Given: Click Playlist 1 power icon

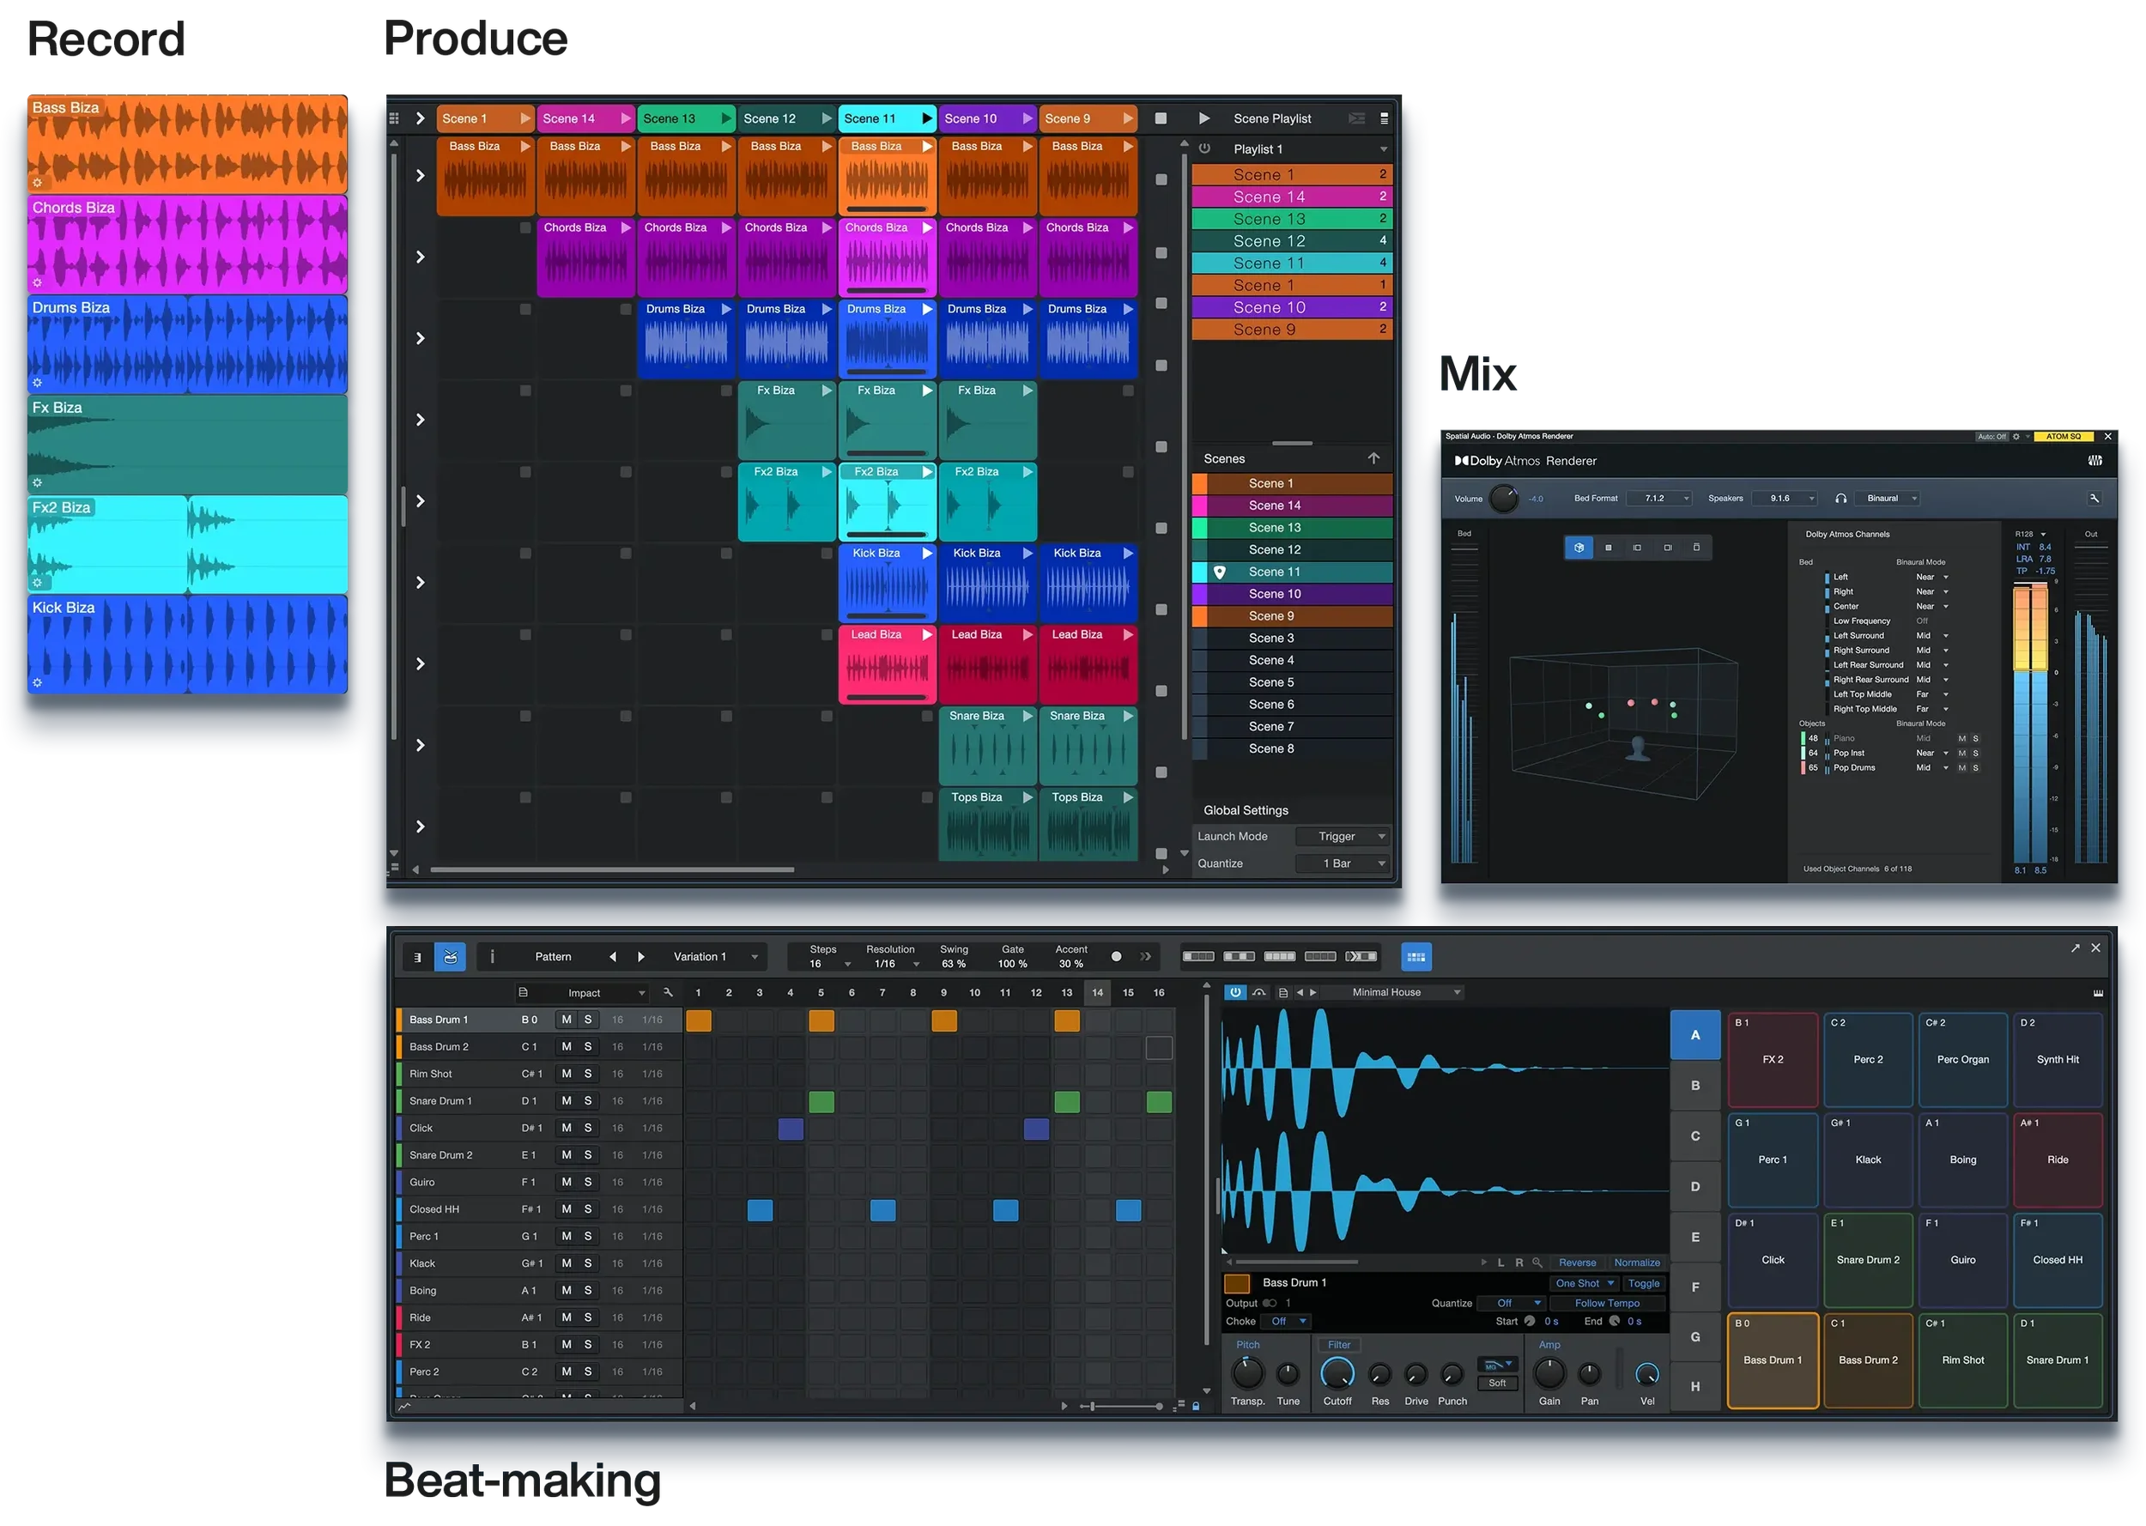Looking at the screenshot, I should (1204, 148).
